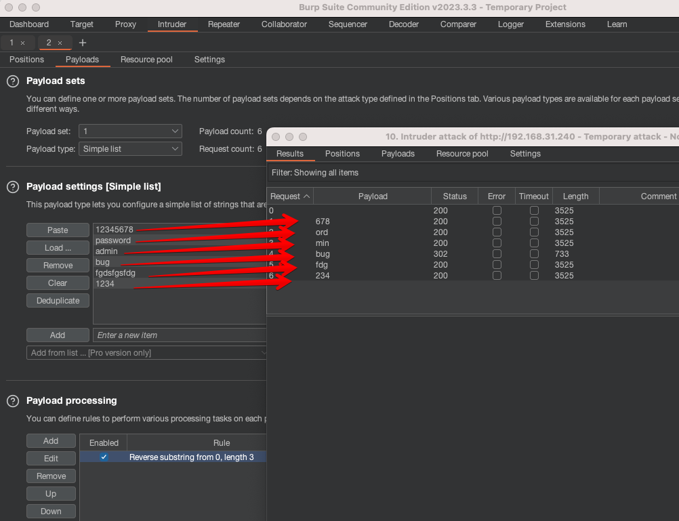
Task: Select payload fgdsfgsfdg in the list
Action: click(180, 273)
